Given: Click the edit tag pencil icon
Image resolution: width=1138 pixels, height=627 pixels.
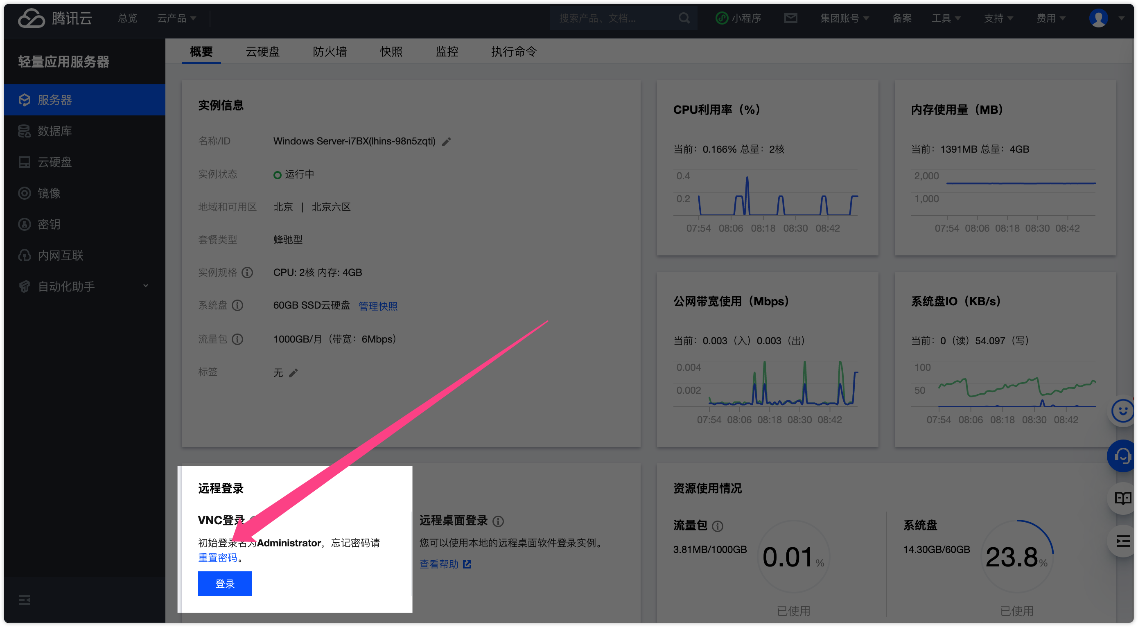Looking at the screenshot, I should pos(294,373).
